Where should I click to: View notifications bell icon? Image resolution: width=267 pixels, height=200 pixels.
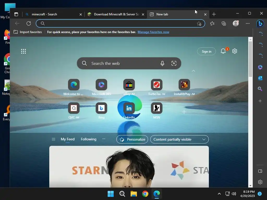pyautogui.click(x=223, y=51)
